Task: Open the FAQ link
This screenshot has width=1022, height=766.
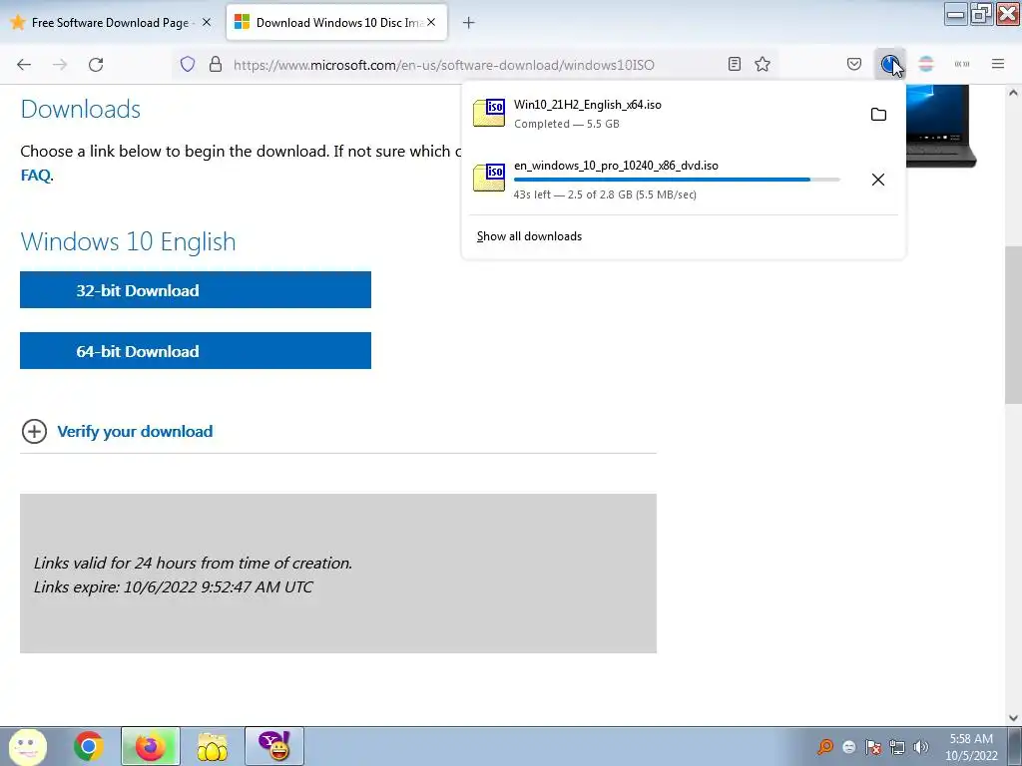Action: point(36,176)
